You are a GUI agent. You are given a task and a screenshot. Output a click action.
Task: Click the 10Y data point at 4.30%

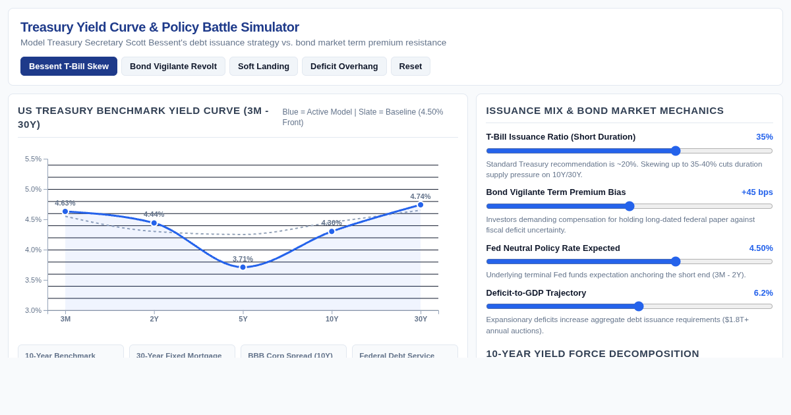[332, 231]
